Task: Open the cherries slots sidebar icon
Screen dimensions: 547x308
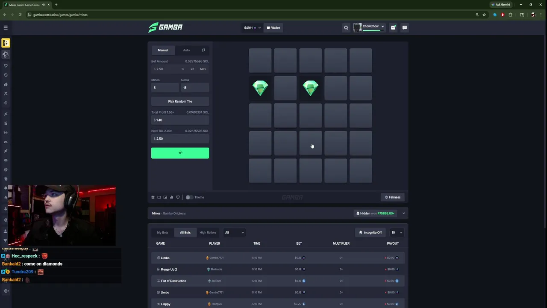Action: [6, 123]
